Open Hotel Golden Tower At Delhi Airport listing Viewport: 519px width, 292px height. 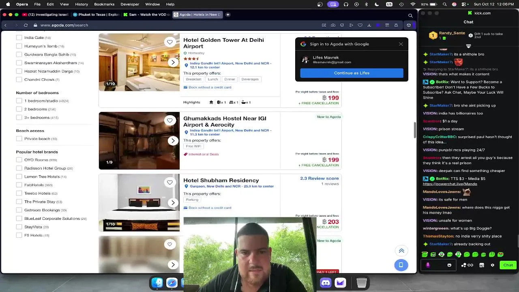[x=223, y=43]
